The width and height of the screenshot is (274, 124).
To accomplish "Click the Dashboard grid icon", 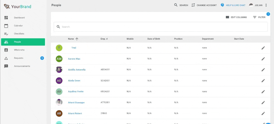I will pos(6,17).
